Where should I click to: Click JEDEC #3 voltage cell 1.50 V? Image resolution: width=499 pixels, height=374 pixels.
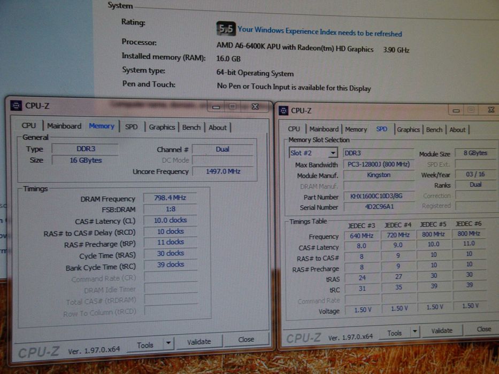pyautogui.click(x=363, y=310)
